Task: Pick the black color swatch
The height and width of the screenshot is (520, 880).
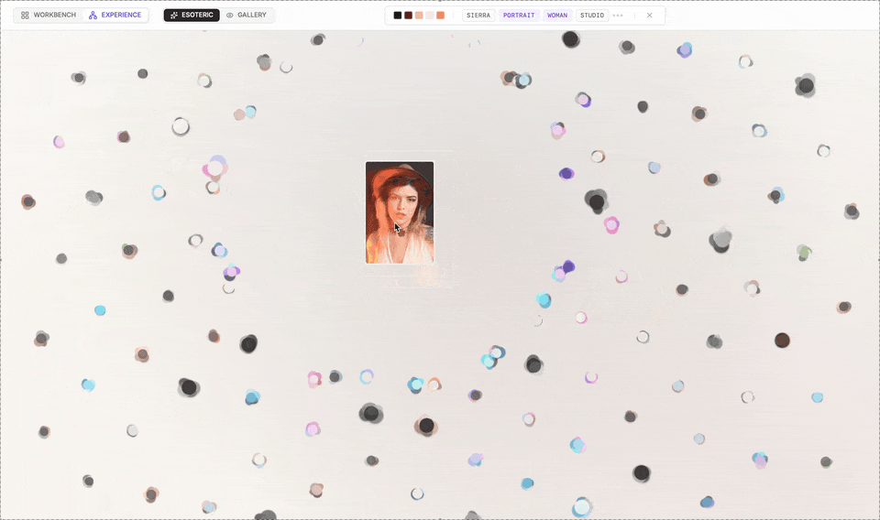Action: [x=397, y=16]
